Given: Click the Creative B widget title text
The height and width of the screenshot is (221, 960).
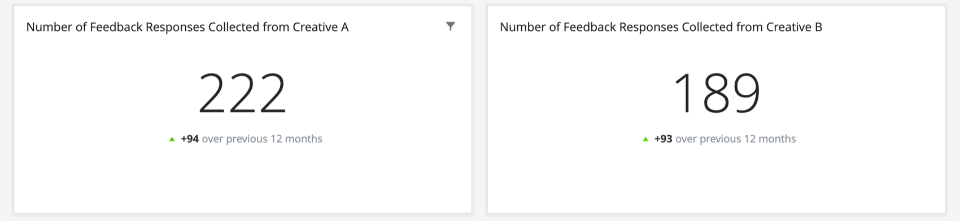Looking at the screenshot, I should coord(661,27).
